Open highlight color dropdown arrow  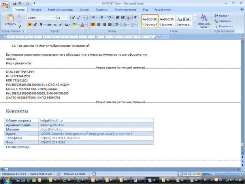[78, 25]
